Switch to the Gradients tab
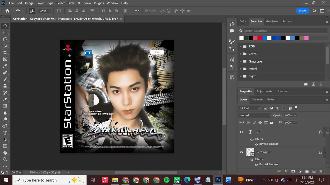 tap(272, 21)
